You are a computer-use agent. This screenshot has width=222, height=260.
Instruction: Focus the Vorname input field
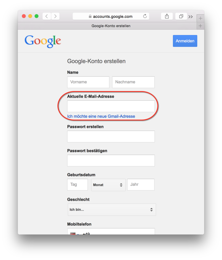(x=88, y=82)
